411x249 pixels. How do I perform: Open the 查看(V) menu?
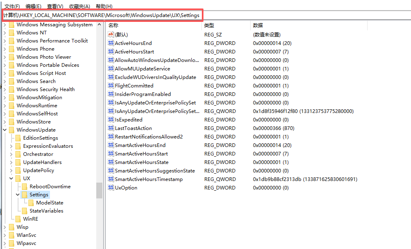[55, 6]
